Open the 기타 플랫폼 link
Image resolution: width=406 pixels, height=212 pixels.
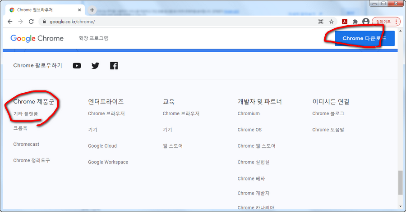[x=26, y=113]
